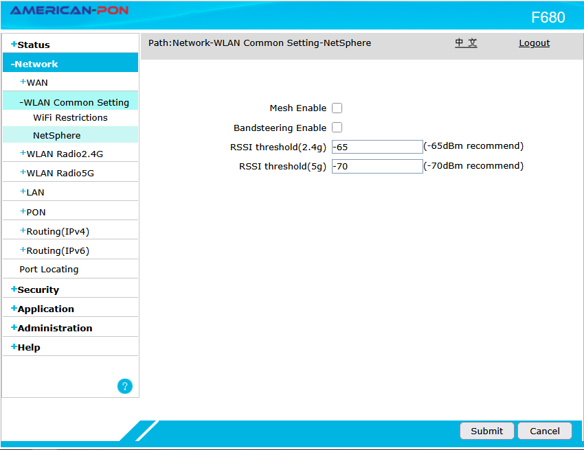The height and width of the screenshot is (450, 584).
Task: Click the American-PON logo
Action: (x=69, y=11)
